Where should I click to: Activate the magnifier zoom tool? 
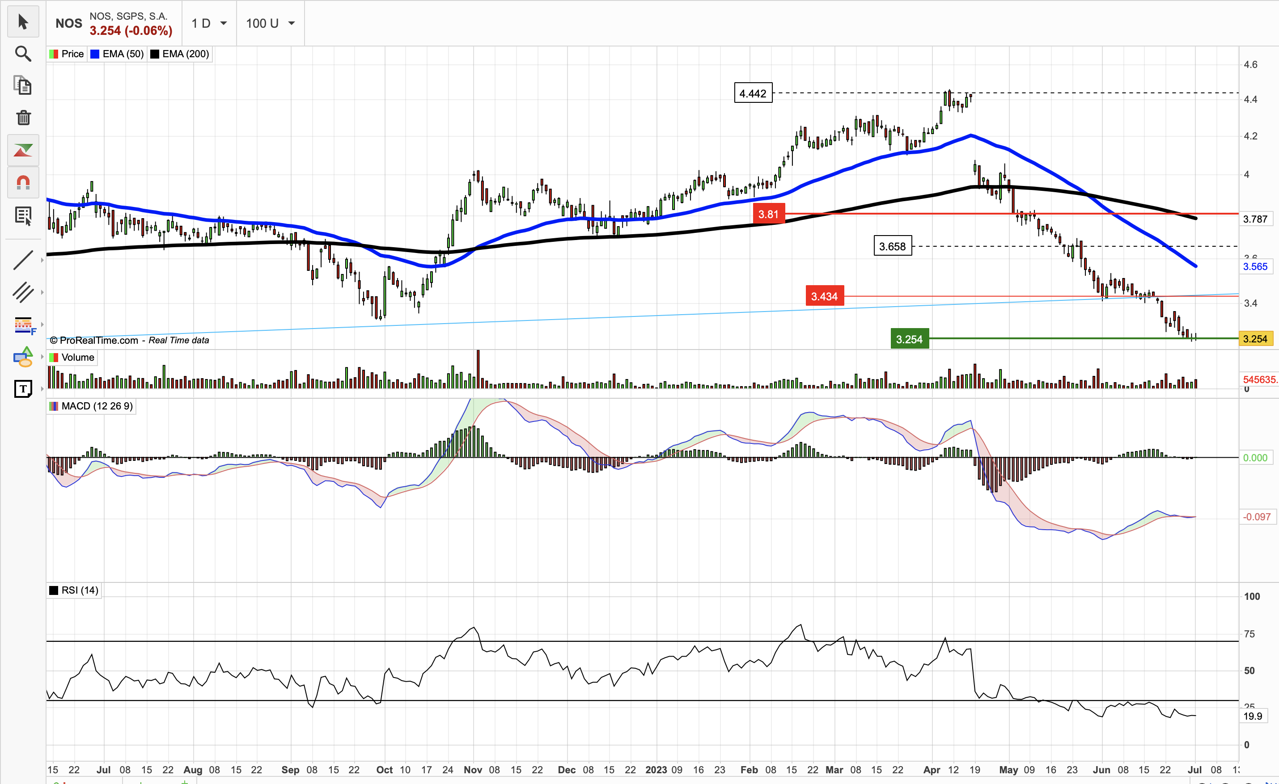tap(23, 54)
